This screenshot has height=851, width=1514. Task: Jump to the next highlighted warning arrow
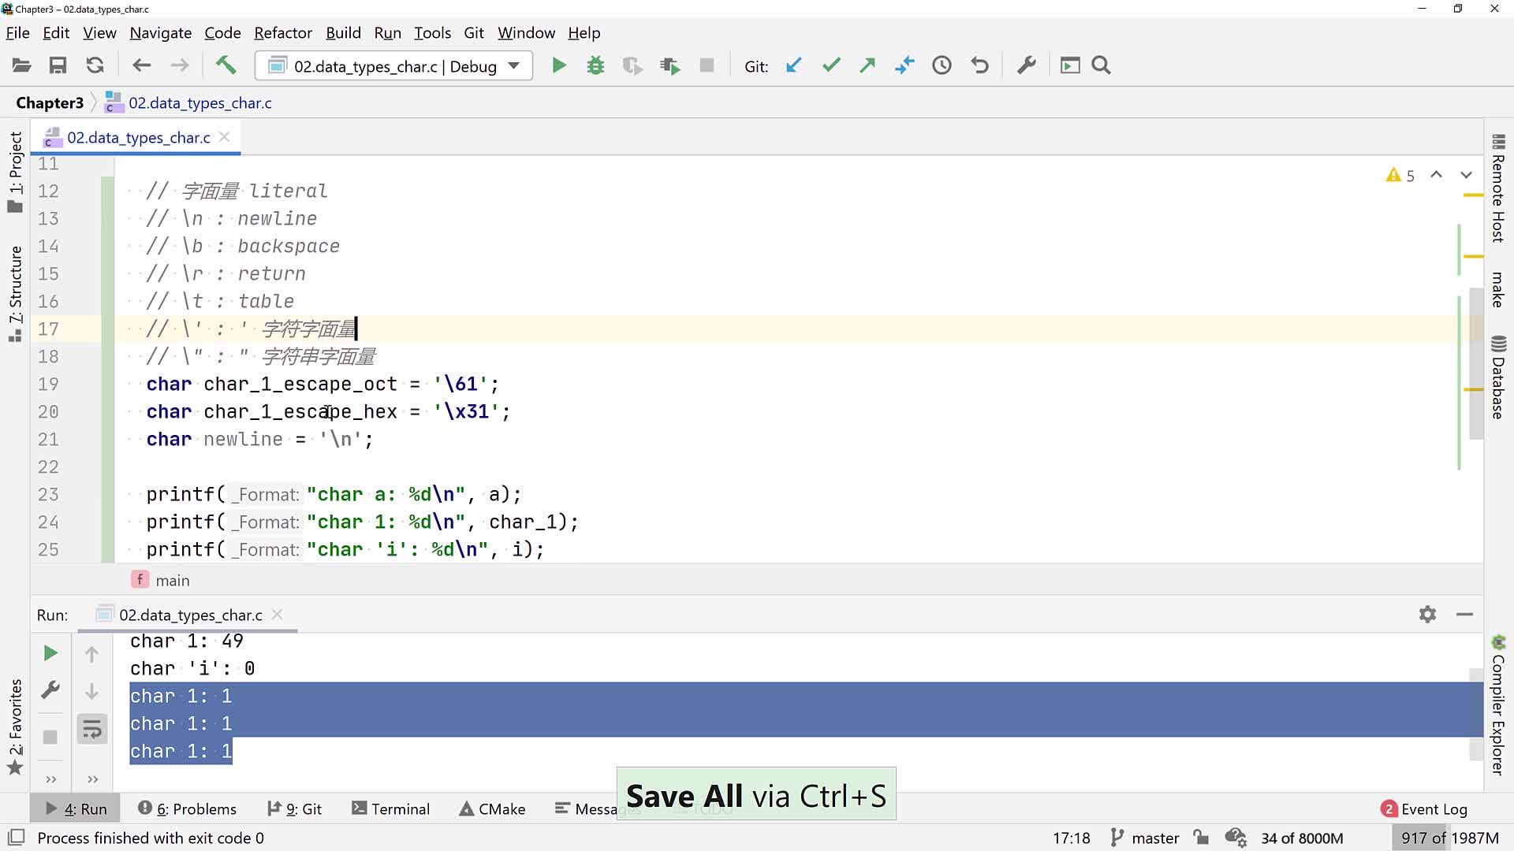tap(1466, 175)
